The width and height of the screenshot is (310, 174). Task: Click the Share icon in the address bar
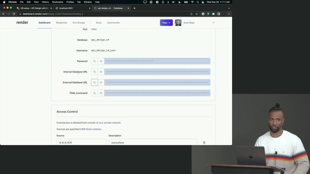click(x=191, y=14)
